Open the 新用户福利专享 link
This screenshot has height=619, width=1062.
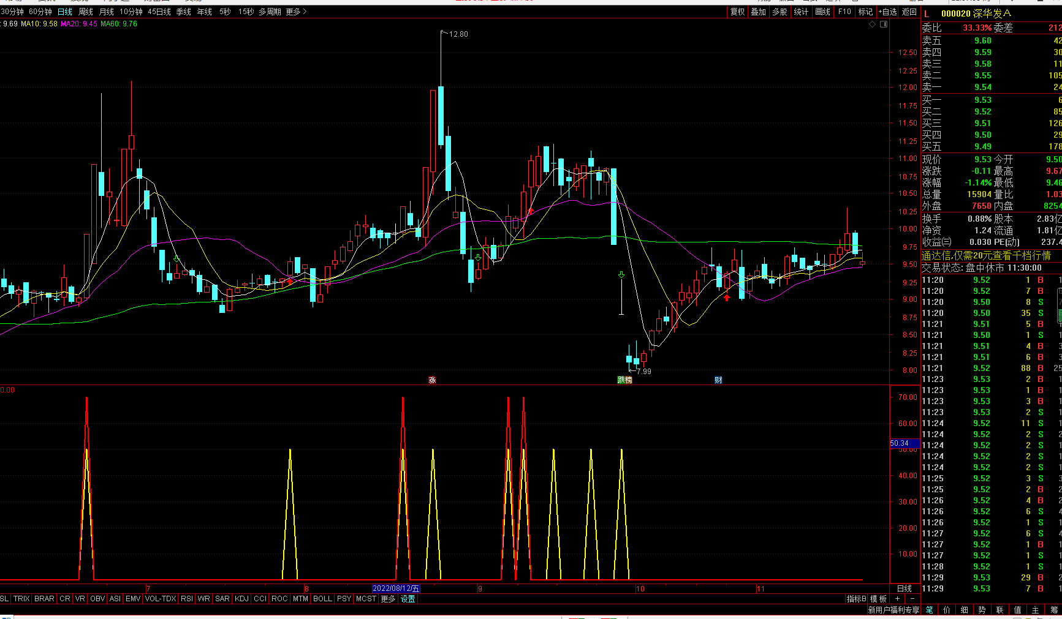click(893, 610)
